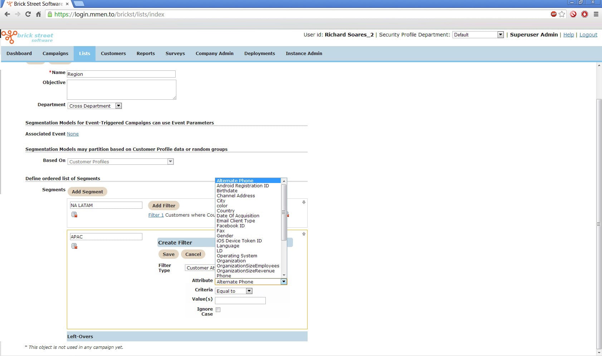Open the Chrome hamburger menu

click(x=596, y=14)
